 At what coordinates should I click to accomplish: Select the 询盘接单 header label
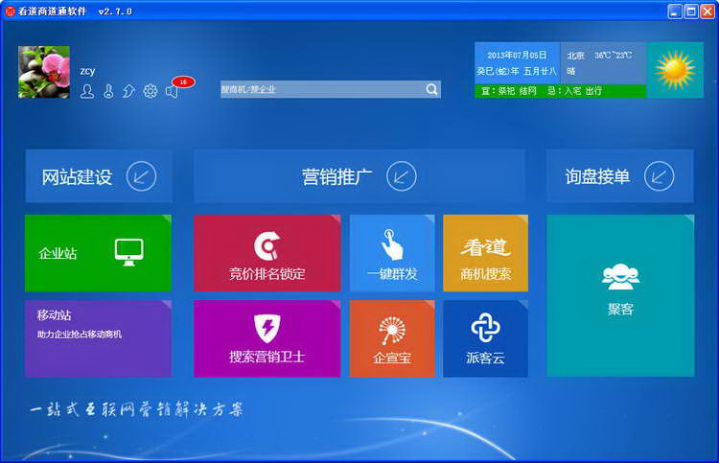click(597, 177)
